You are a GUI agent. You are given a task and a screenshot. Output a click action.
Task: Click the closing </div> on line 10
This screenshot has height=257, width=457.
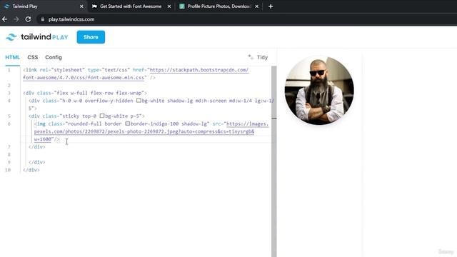(x=31, y=170)
